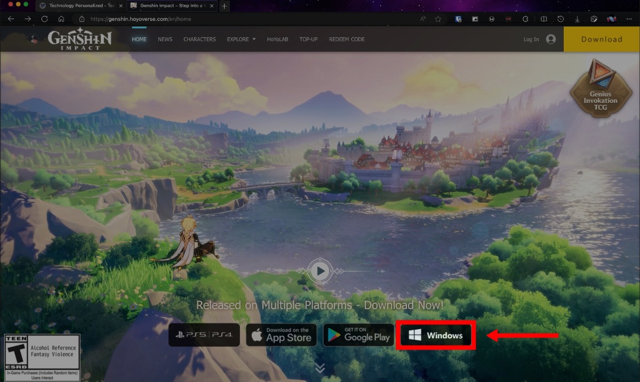Open the browser extensions puzzle icon
This screenshot has width=640, height=382.
click(525, 19)
